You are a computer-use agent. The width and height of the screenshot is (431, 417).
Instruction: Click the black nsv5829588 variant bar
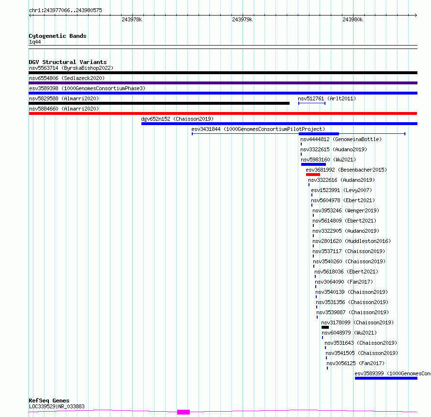pos(159,103)
